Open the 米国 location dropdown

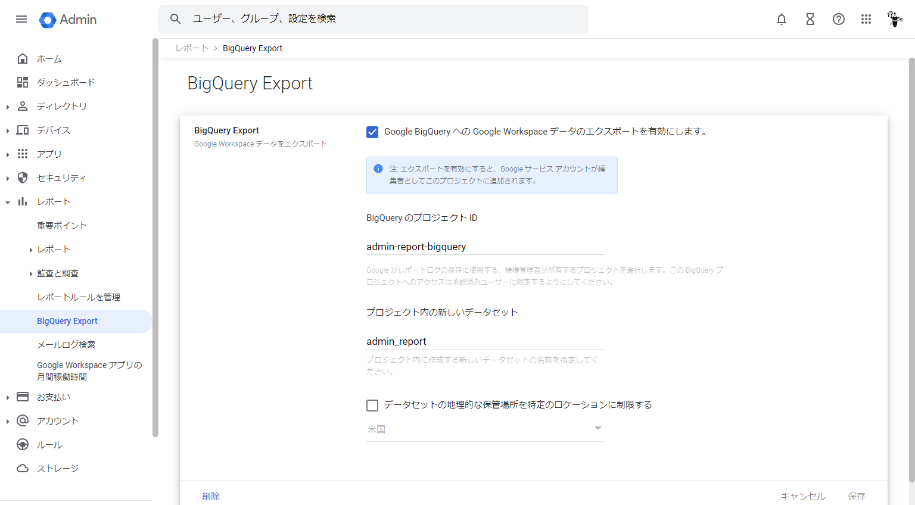[485, 429]
